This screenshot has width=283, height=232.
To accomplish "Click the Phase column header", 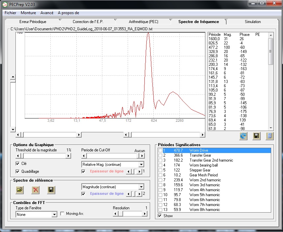I will [244, 35].
